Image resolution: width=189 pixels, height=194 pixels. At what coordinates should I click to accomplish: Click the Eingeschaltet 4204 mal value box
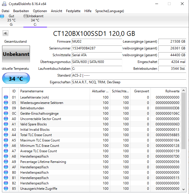point(172,62)
